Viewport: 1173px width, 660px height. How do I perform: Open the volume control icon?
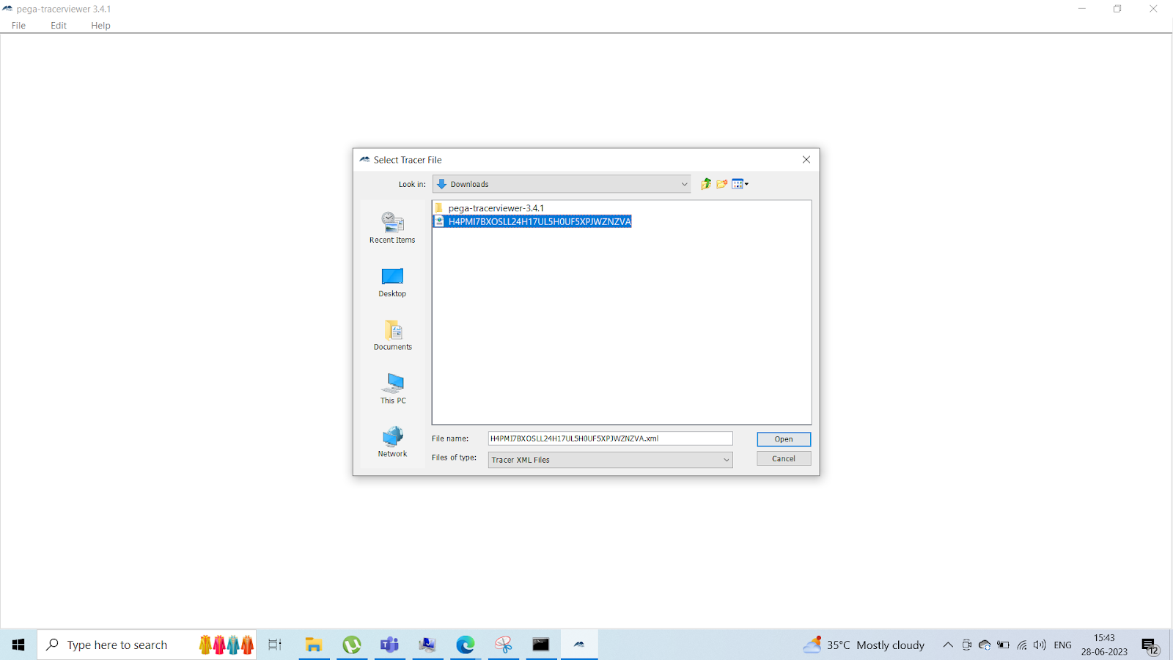(1040, 645)
